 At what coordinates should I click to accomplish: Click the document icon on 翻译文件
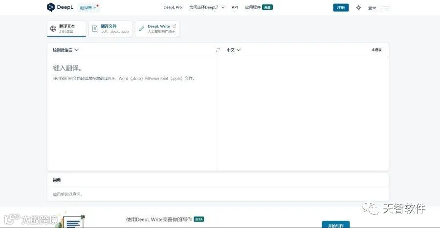click(95, 29)
